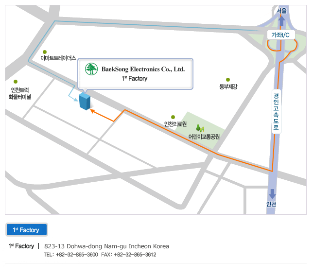This screenshot has width=313, height=276.
Task: Click the address 823-13 Dohwa-dong Nam-gu Incheon Korea
Action: point(106,246)
